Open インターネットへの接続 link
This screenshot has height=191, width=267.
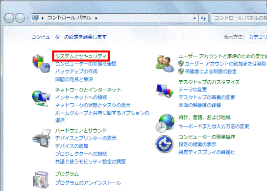(x=81, y=97)
